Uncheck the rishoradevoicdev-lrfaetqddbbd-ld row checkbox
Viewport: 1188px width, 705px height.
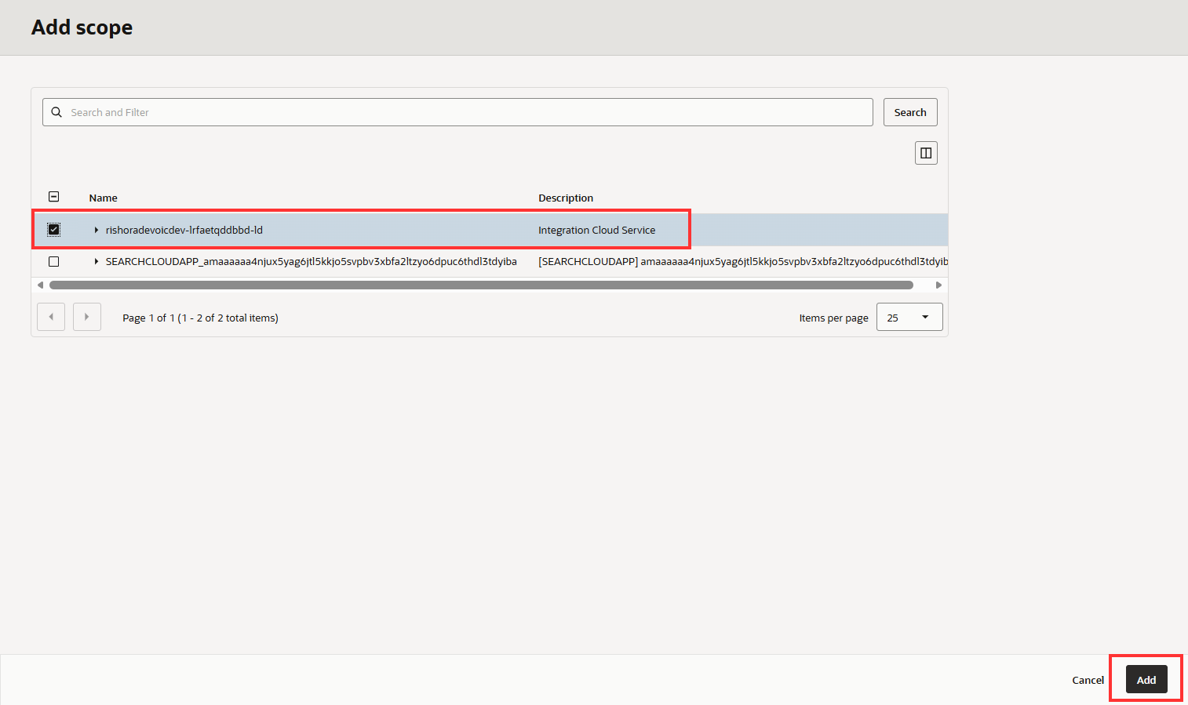click(54, 230)
